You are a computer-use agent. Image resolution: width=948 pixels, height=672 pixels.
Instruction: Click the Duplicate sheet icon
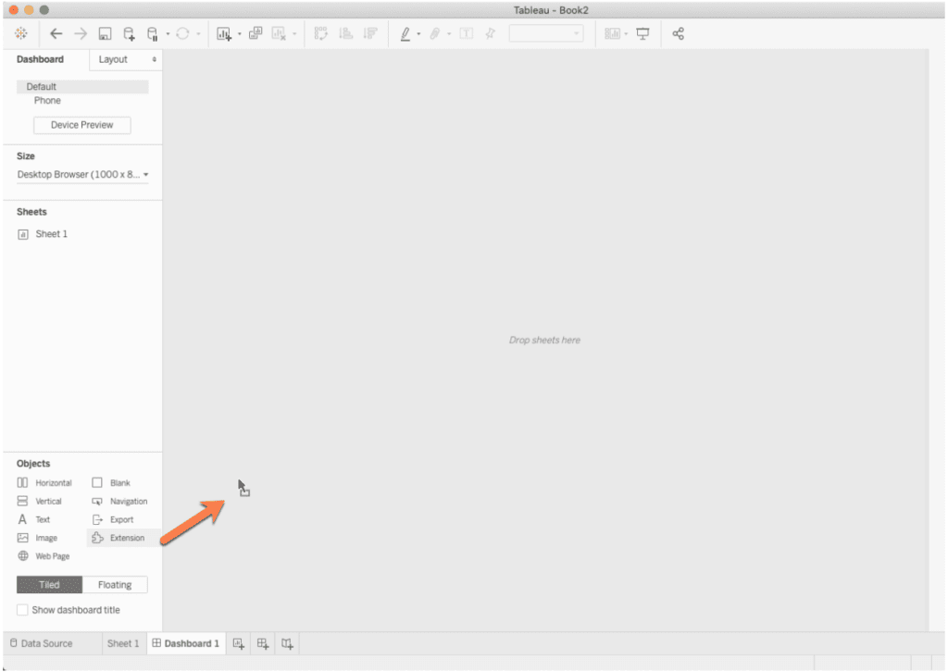pos(256,33)
